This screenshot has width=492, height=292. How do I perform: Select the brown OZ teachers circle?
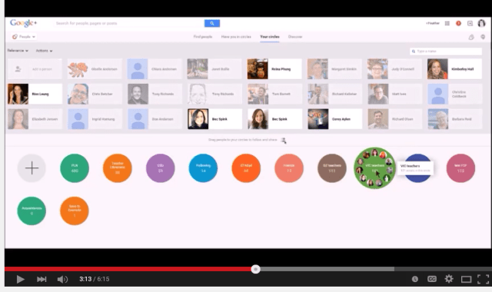coord(332,168)
